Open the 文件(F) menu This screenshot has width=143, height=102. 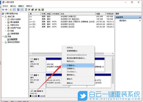(x=5, y=6)
